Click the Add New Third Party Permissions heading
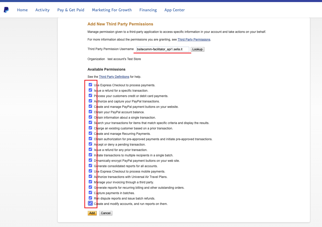322x227 pixels. tap(120, 24)
